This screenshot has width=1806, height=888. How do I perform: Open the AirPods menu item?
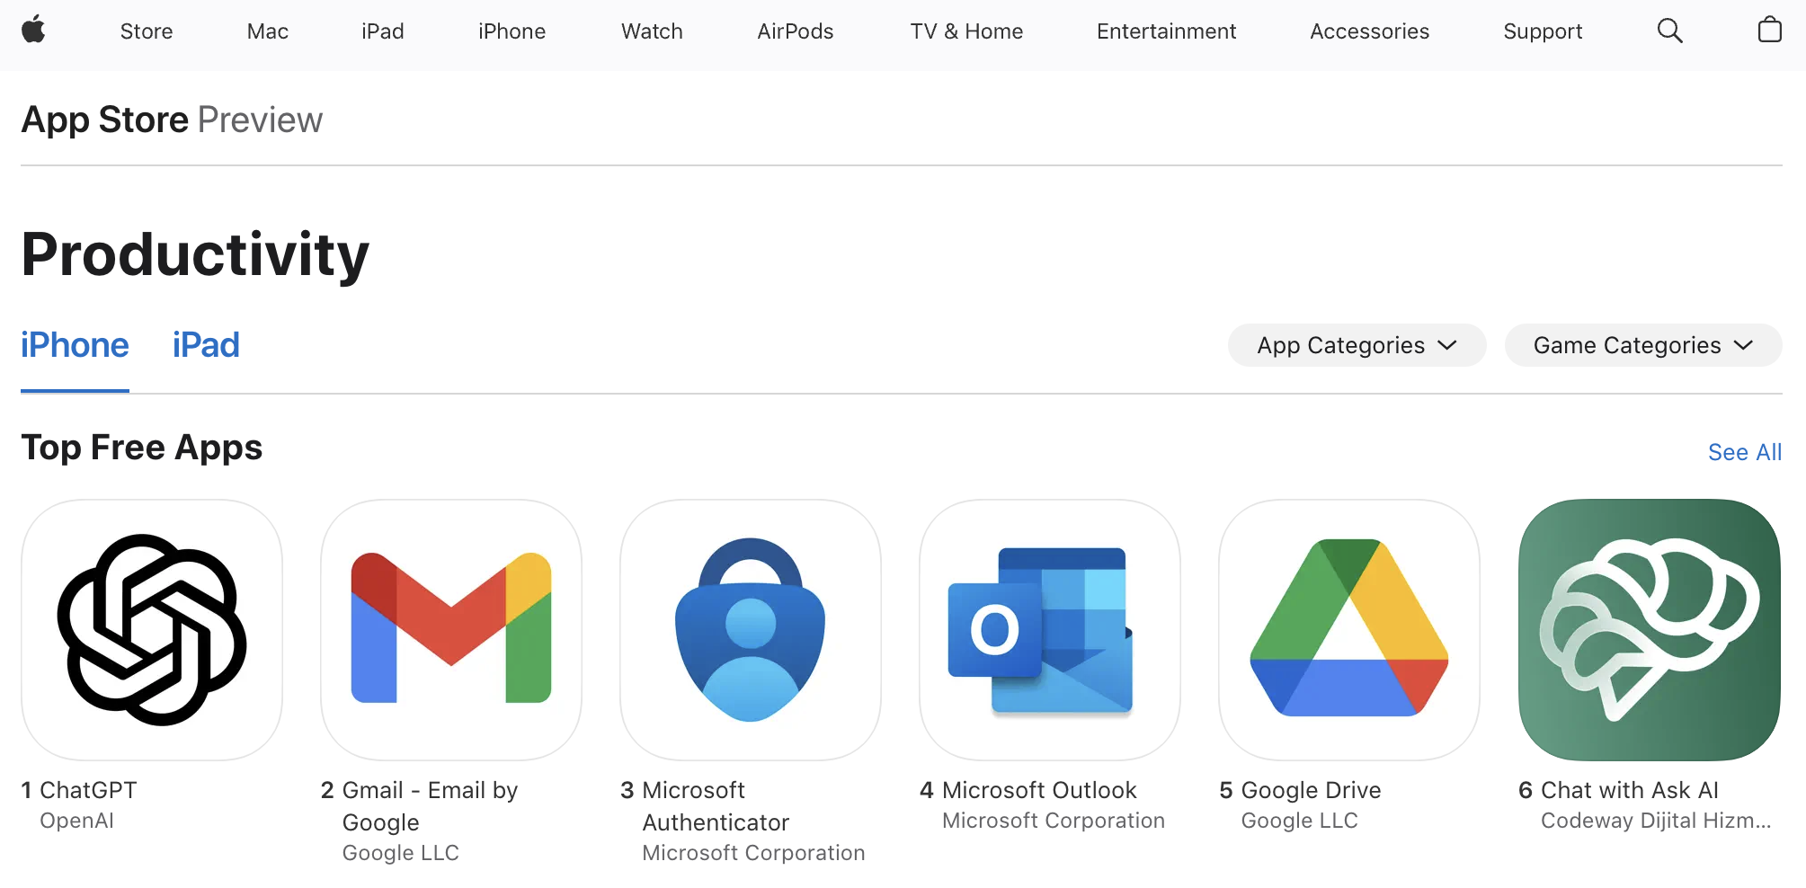tap(795, 31)
